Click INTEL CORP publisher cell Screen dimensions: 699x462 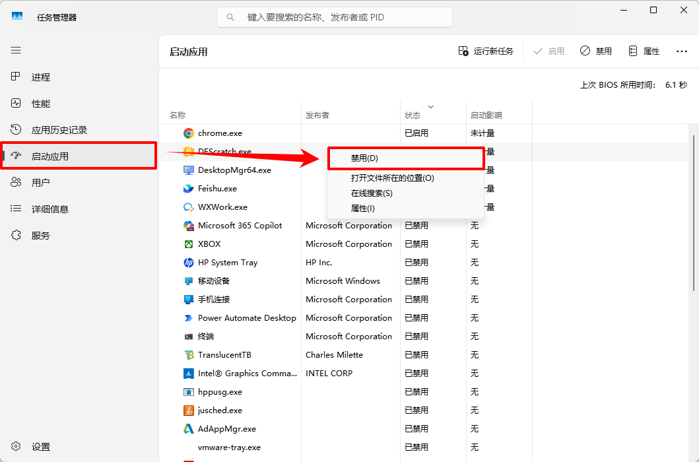coord(329,374)
